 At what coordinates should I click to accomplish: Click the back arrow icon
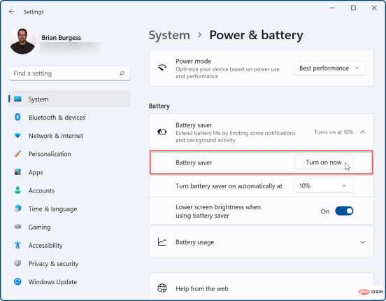[12, 12]
